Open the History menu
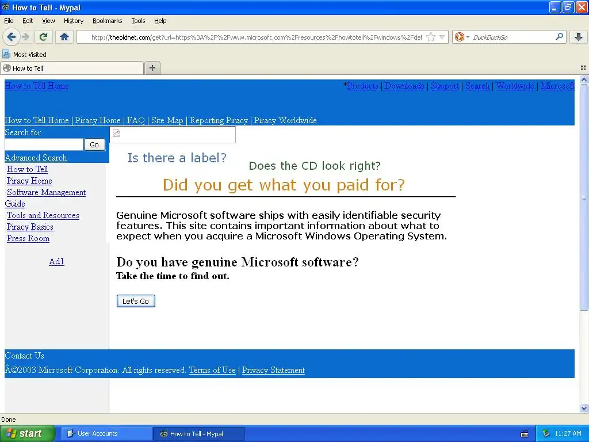Image resolution: width=589 pixels, height=442 pixels. pos(73,21)
